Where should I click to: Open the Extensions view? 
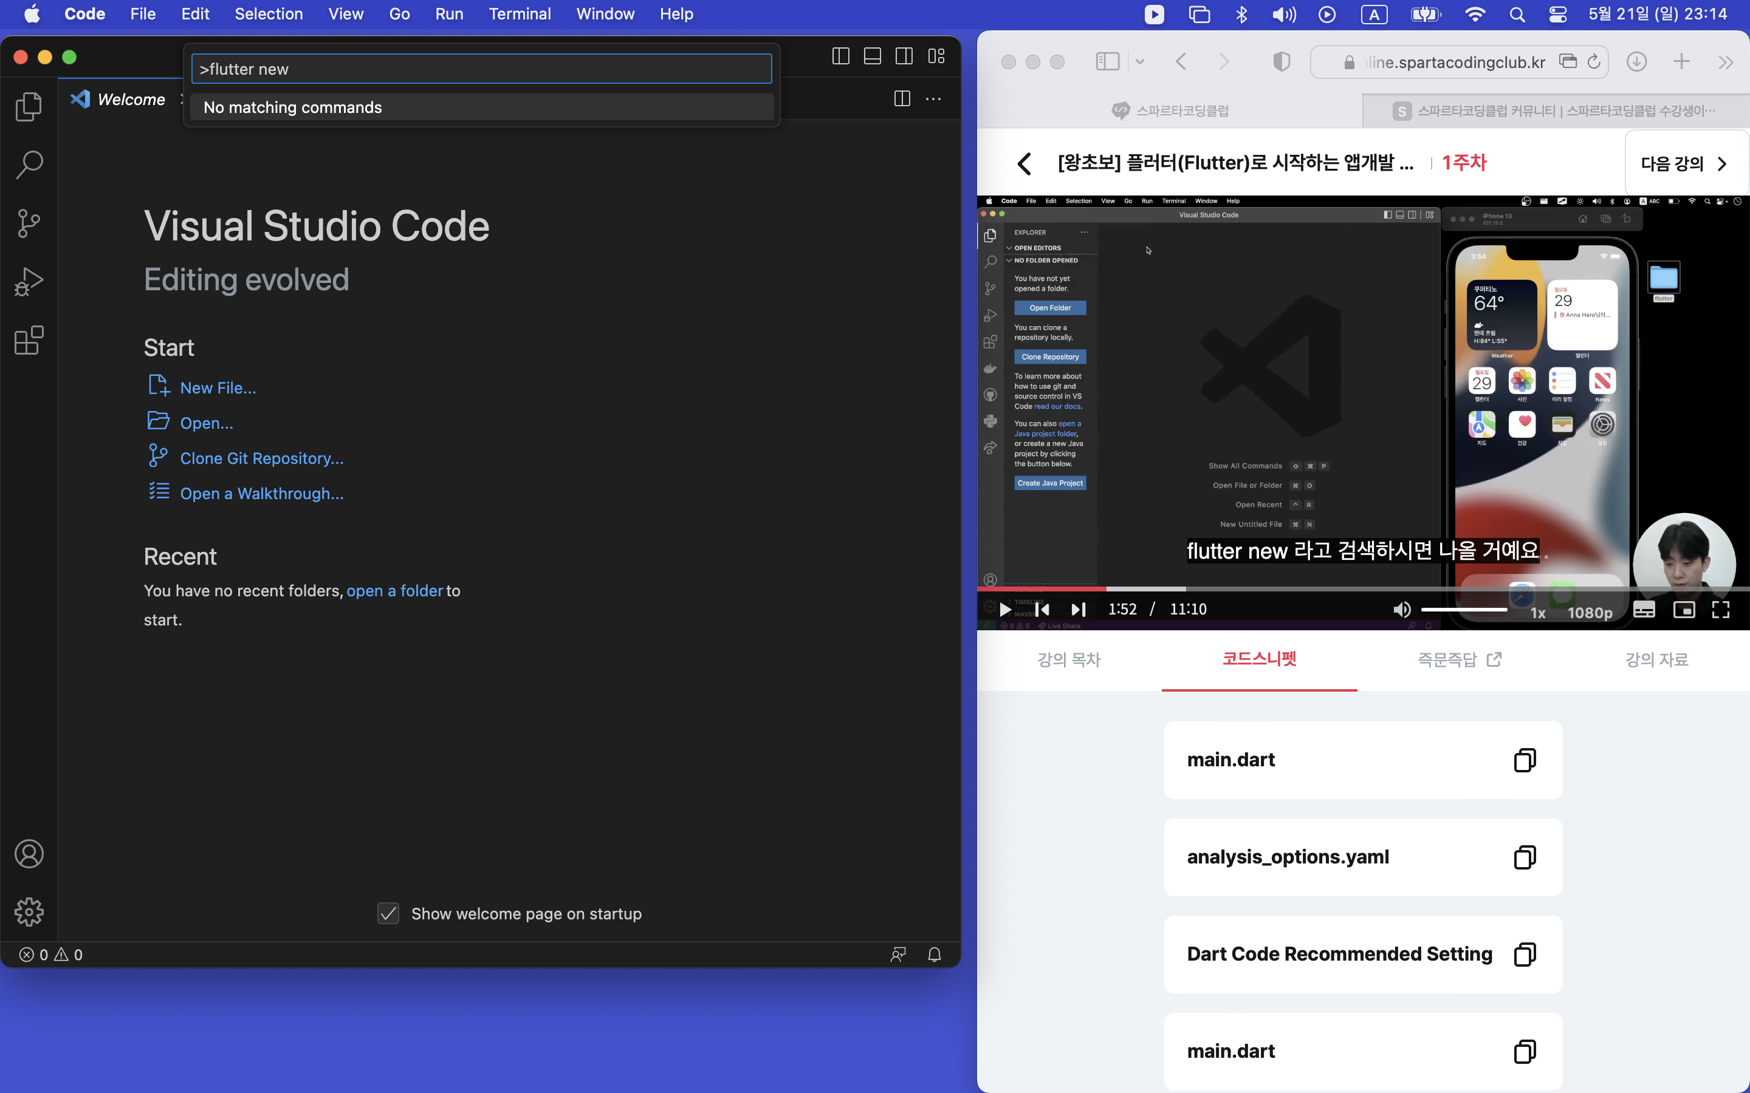[x=29, y=341]
